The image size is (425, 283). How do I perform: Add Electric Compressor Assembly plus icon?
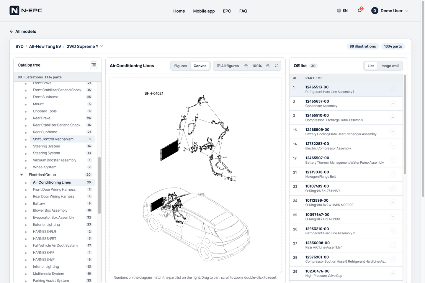[x=393, y=146]
